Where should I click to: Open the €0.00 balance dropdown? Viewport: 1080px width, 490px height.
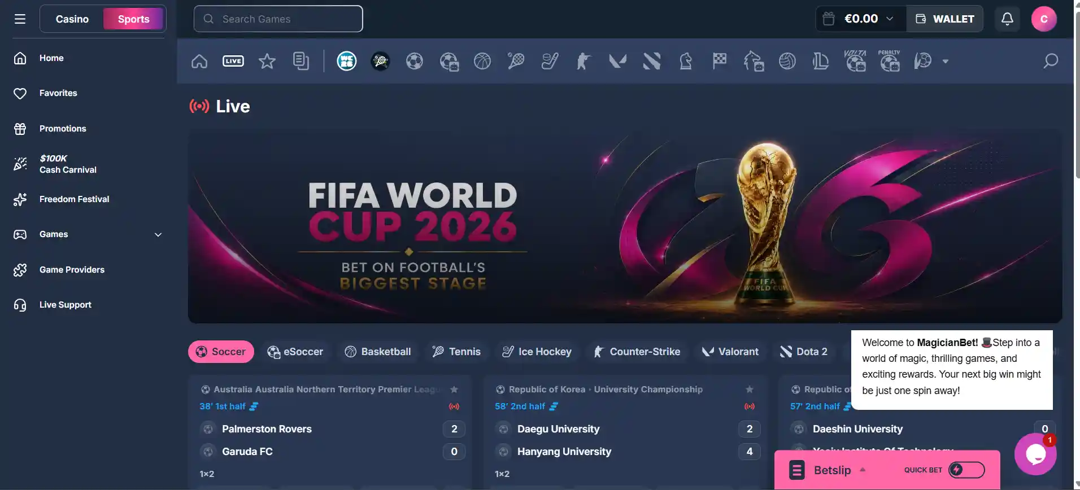coord(861,19)
